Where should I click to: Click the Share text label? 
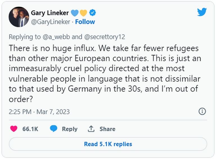[x=107, y=129]
